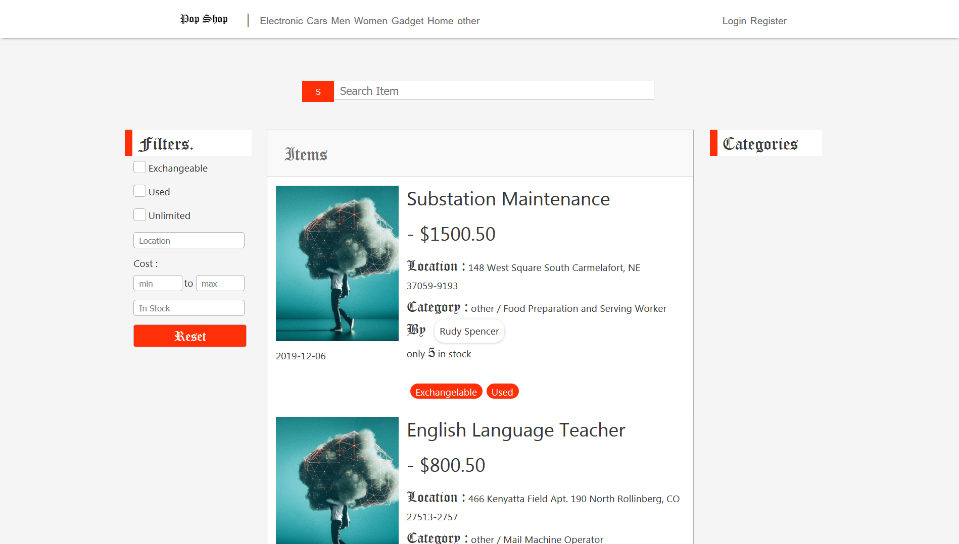Click the max cost field
This screenshot has height=544, width=959.
[220, 284]
